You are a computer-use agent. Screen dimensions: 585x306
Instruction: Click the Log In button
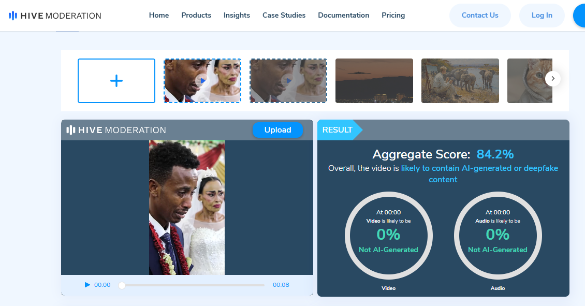click(542, 16)
